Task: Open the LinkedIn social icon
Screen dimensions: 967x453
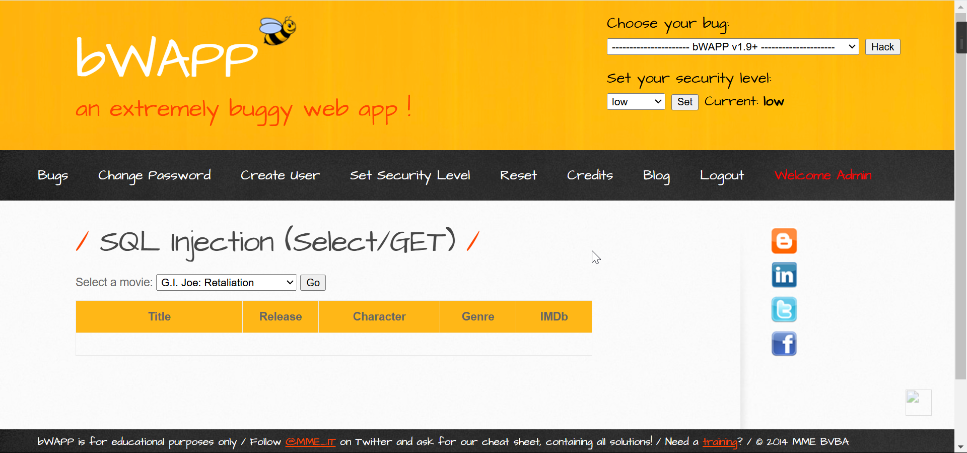Action: click(x=784, y=275)
